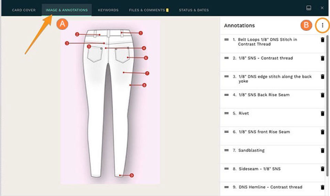
Task: Delete the 1/8" SNS Contrast thread annotation
Action: click(322, 58)
